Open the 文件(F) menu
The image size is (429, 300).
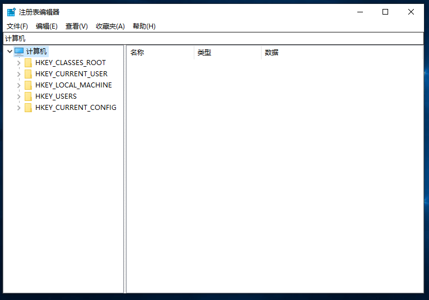coord(17,26)
